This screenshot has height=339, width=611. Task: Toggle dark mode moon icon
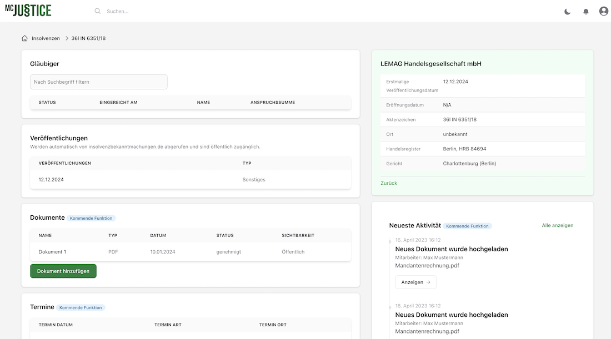click(x=567, y=12)
